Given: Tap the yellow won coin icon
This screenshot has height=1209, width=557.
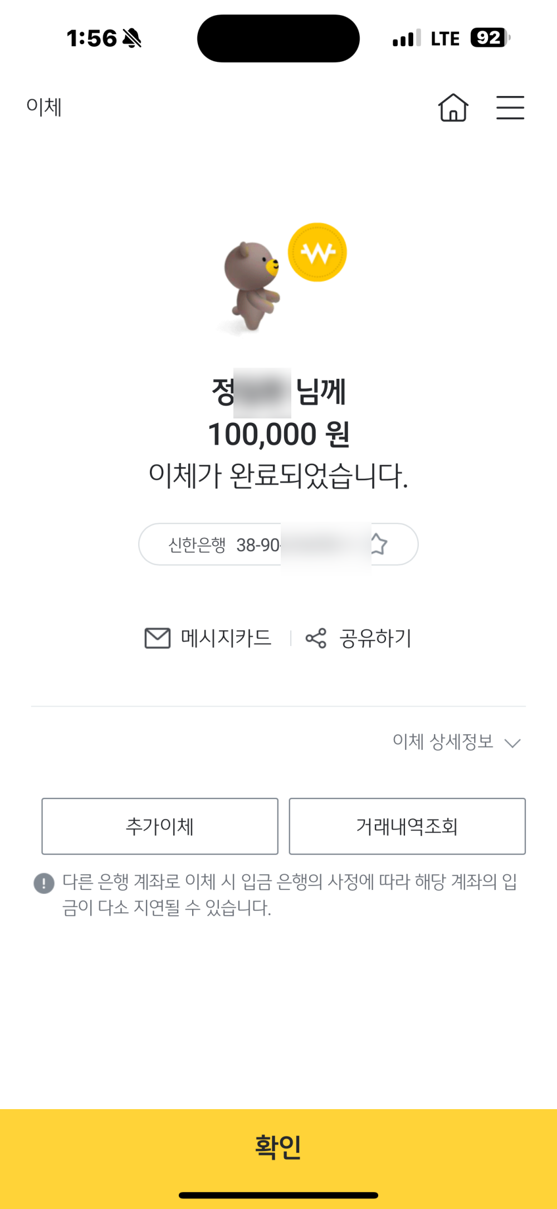Looking at the screenshot, I should pyautogui.click(x=317, y=252).
